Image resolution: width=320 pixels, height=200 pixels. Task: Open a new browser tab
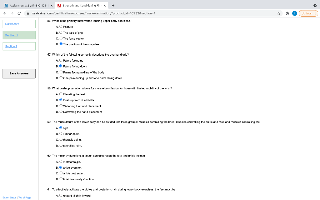pyautogui.click(x=113, y=6)
